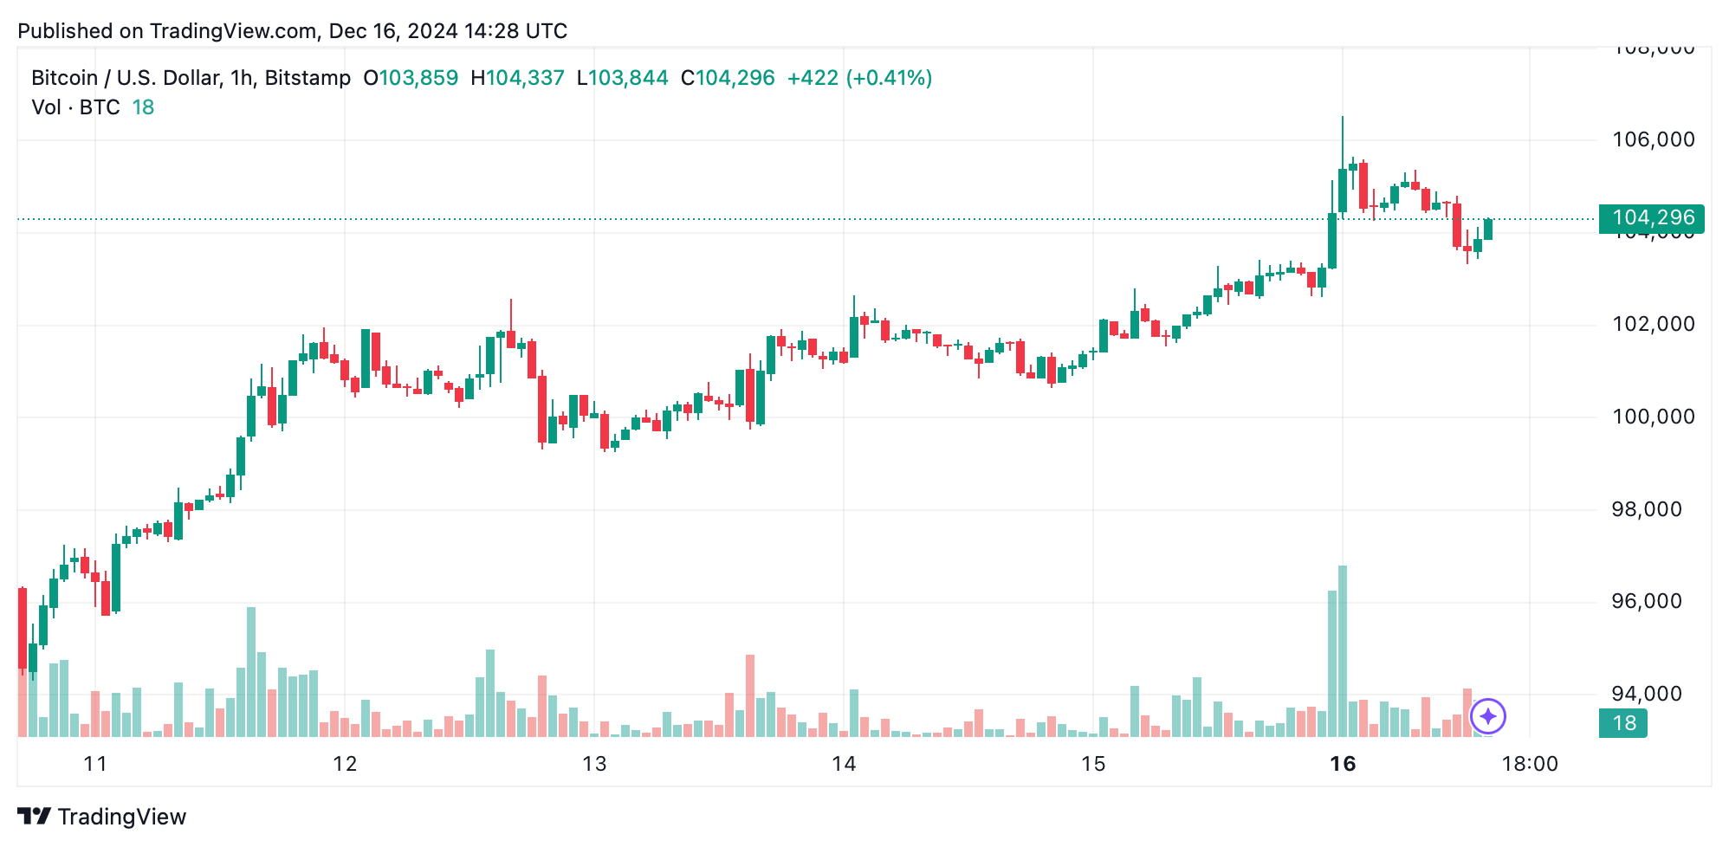Click the date label 11 on time axis
Image resolution: width=1729 pixels, height=847 pixels.
pos(95,764)
